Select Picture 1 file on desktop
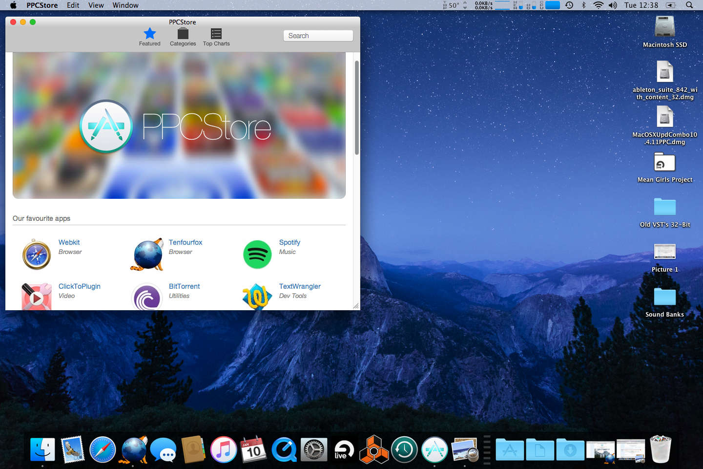The width and height of the screenshot is (703, 469). pyautogui.click(x=665, y=257)
